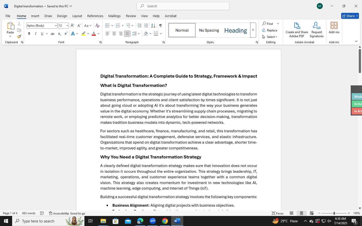The image size is (362, 226).
Task: Switch to Insert tab
Action: coord(35,16)
